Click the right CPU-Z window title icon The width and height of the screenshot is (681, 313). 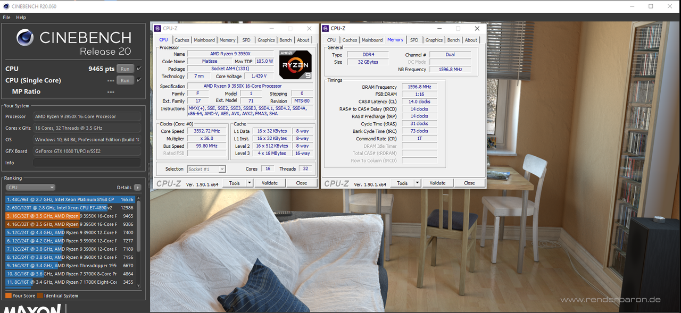tap(325, 28)
